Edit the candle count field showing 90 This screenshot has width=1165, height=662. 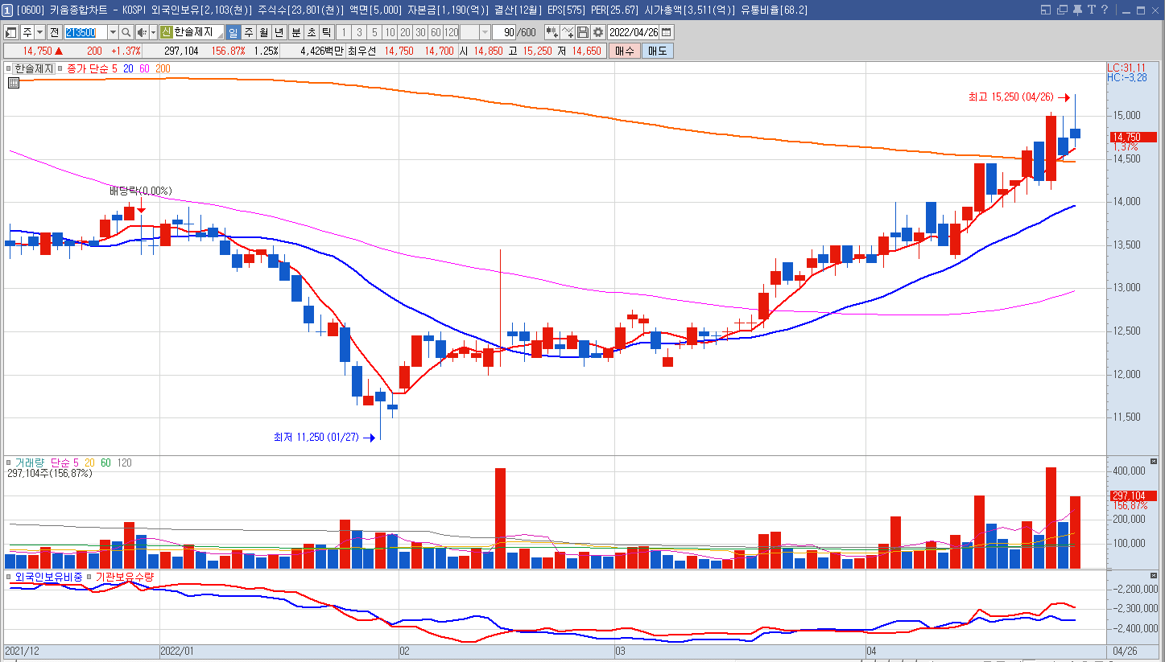tap(505, 32)
